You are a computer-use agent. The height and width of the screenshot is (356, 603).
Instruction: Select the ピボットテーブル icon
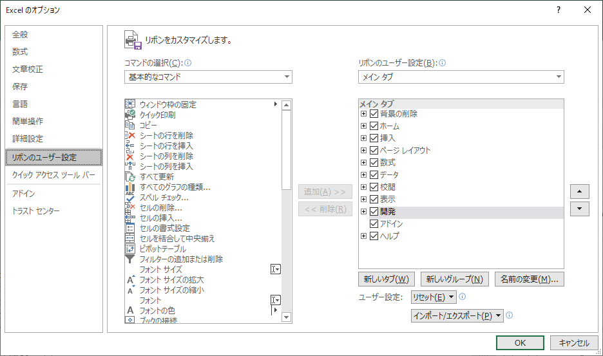pos(130,248)
